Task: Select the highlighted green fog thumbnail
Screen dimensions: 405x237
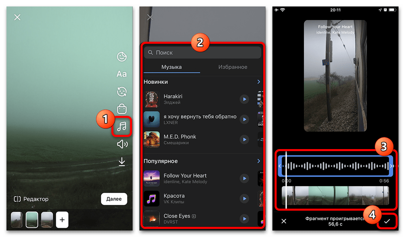Action: 32,220
